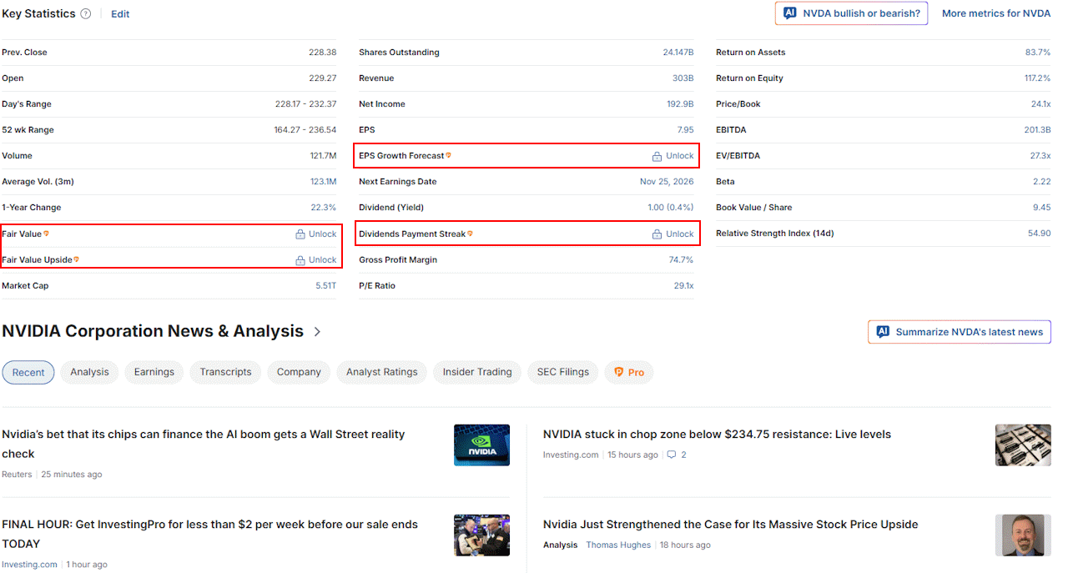Click the Pro badge icon beside Fair Value

(47, 234)
